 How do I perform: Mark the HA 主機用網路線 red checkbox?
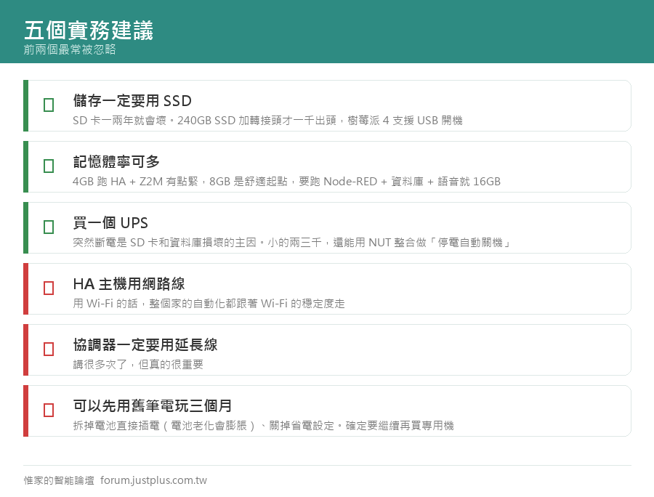pyautogui.click(x=49, y=288)
